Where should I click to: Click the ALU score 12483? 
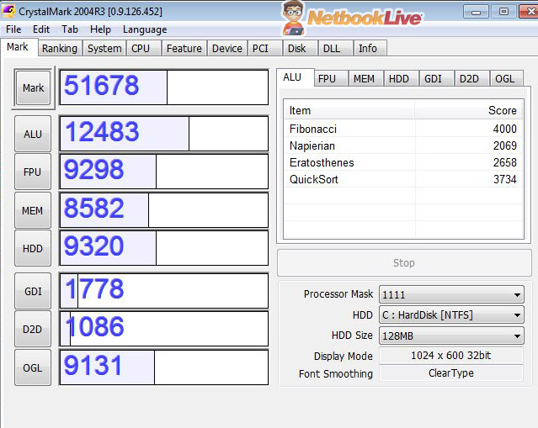(x=102, y=131)
